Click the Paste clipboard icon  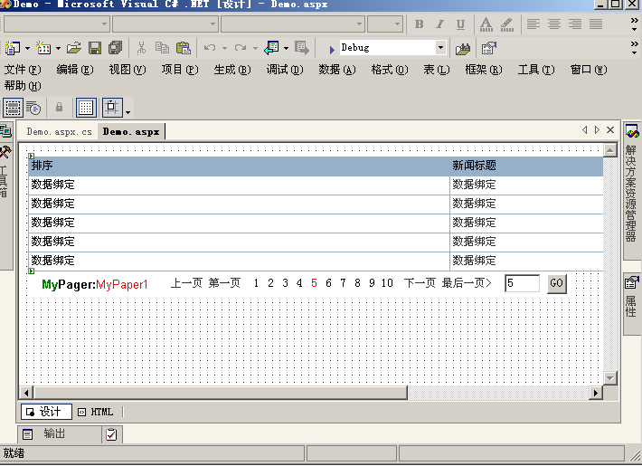point(184,47)
